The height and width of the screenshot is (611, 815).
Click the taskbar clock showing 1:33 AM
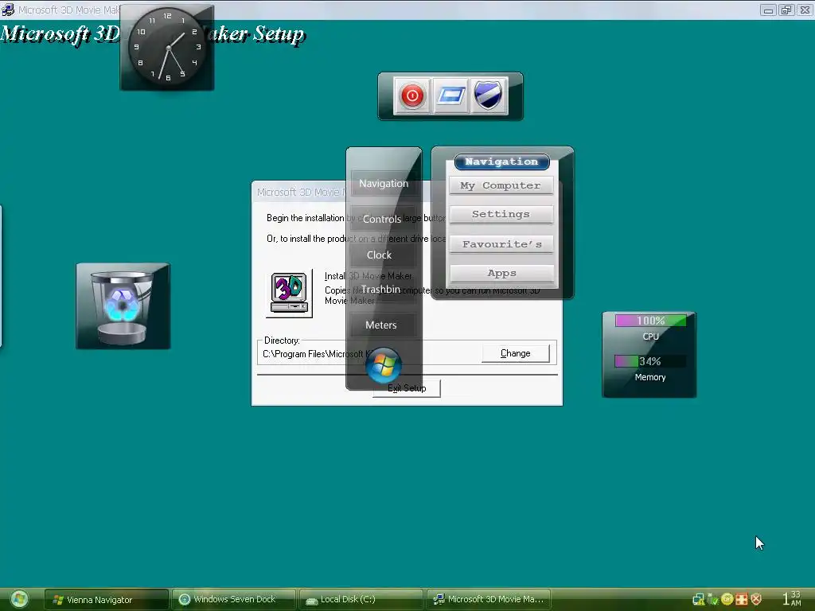click(793, 598)
